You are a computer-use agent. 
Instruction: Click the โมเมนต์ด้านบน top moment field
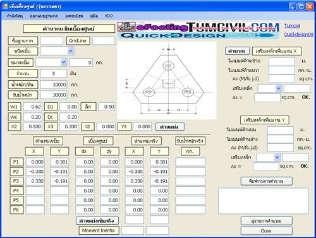(x=281, y=131)
